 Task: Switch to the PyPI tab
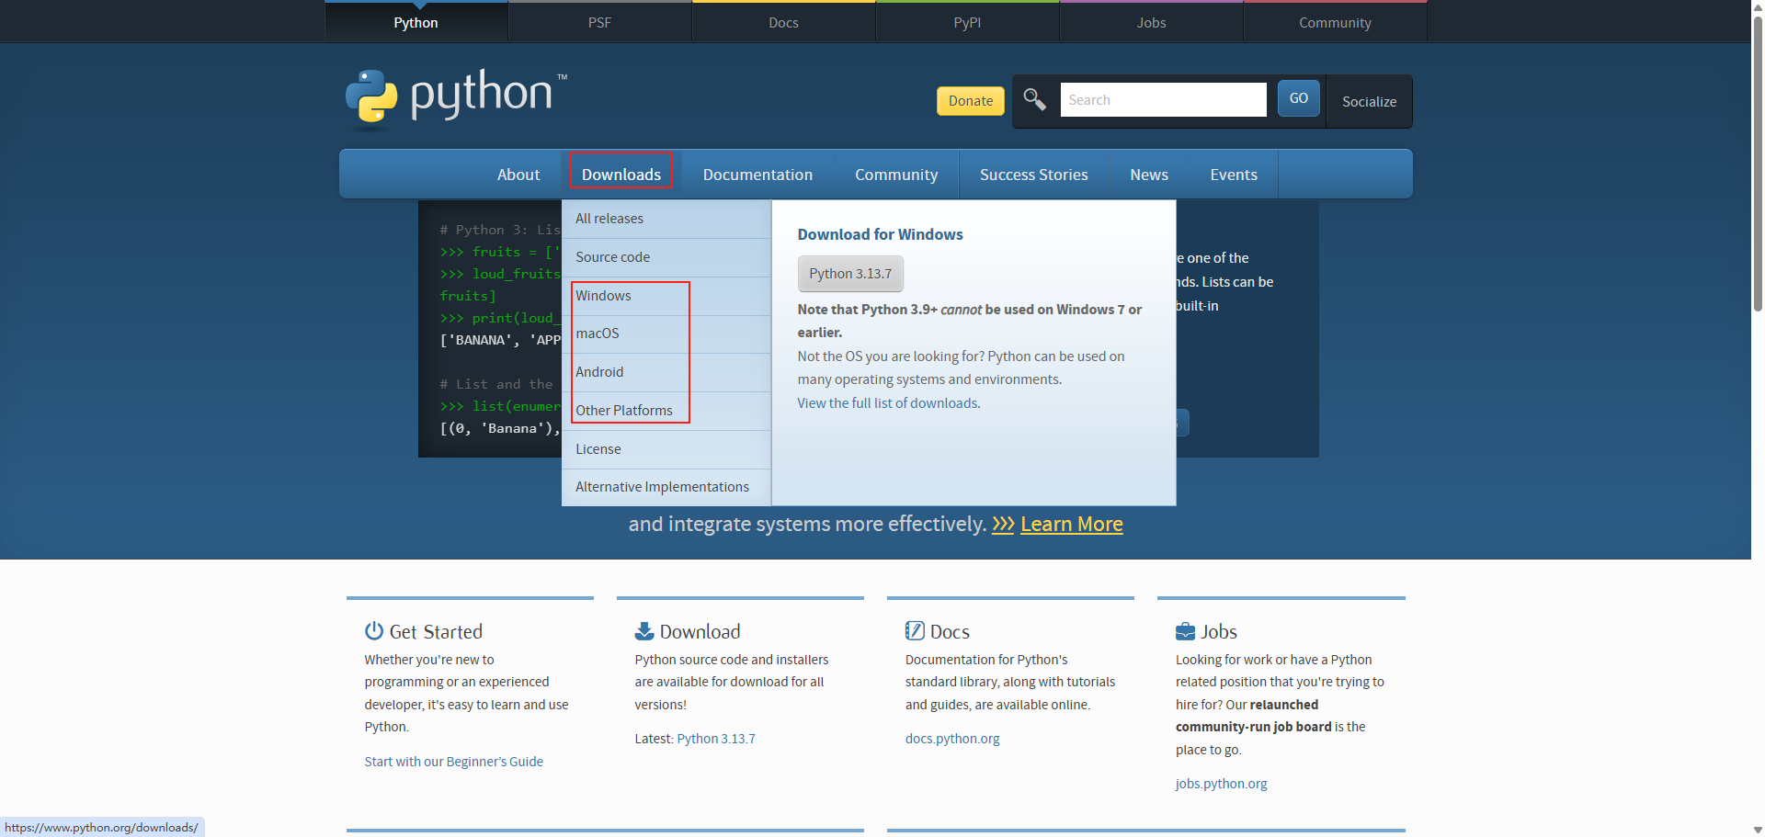click(967, 21)
